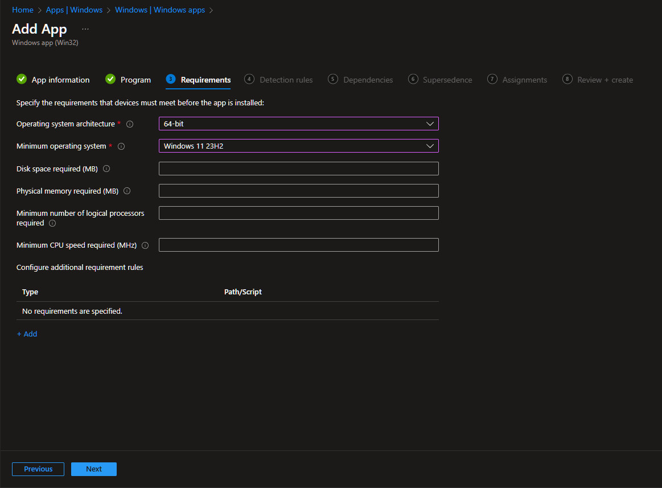Click info icon beside Minimum operating system
The width and height of the screenshot is (662, 488).
[x=121, y=146]
